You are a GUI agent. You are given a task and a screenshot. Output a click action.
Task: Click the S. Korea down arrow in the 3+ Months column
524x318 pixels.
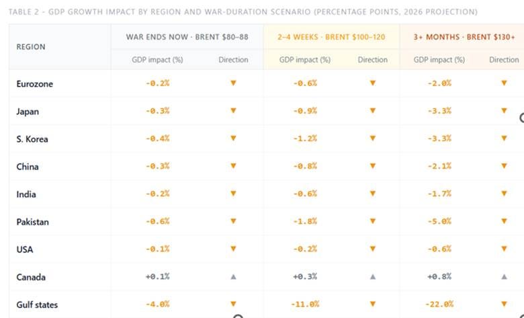point(504,138)
